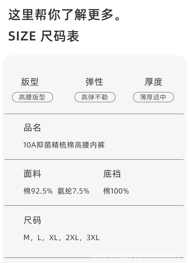Select size M in the size list
The width and height of the screenshot is (189, 263).
click(26, 238)
